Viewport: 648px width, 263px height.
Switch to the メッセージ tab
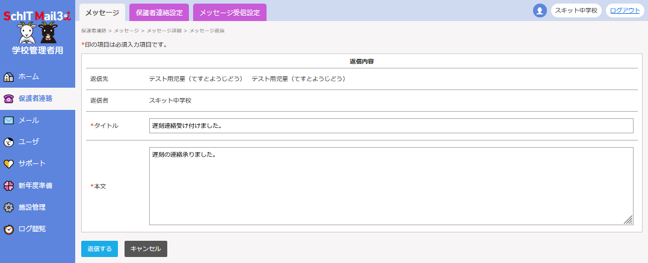pyautogui.click(x=102, y=12)
